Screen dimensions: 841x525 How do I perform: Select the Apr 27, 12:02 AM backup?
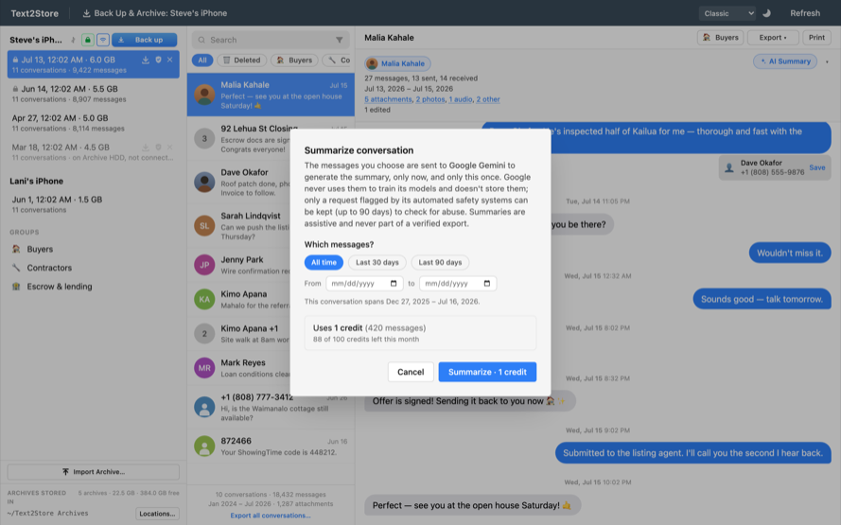point(94,123)
